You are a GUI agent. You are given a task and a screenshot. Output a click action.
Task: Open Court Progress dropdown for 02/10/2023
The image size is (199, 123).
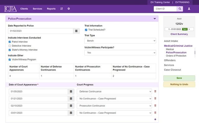pyautogui.click(x=114, y=106)
